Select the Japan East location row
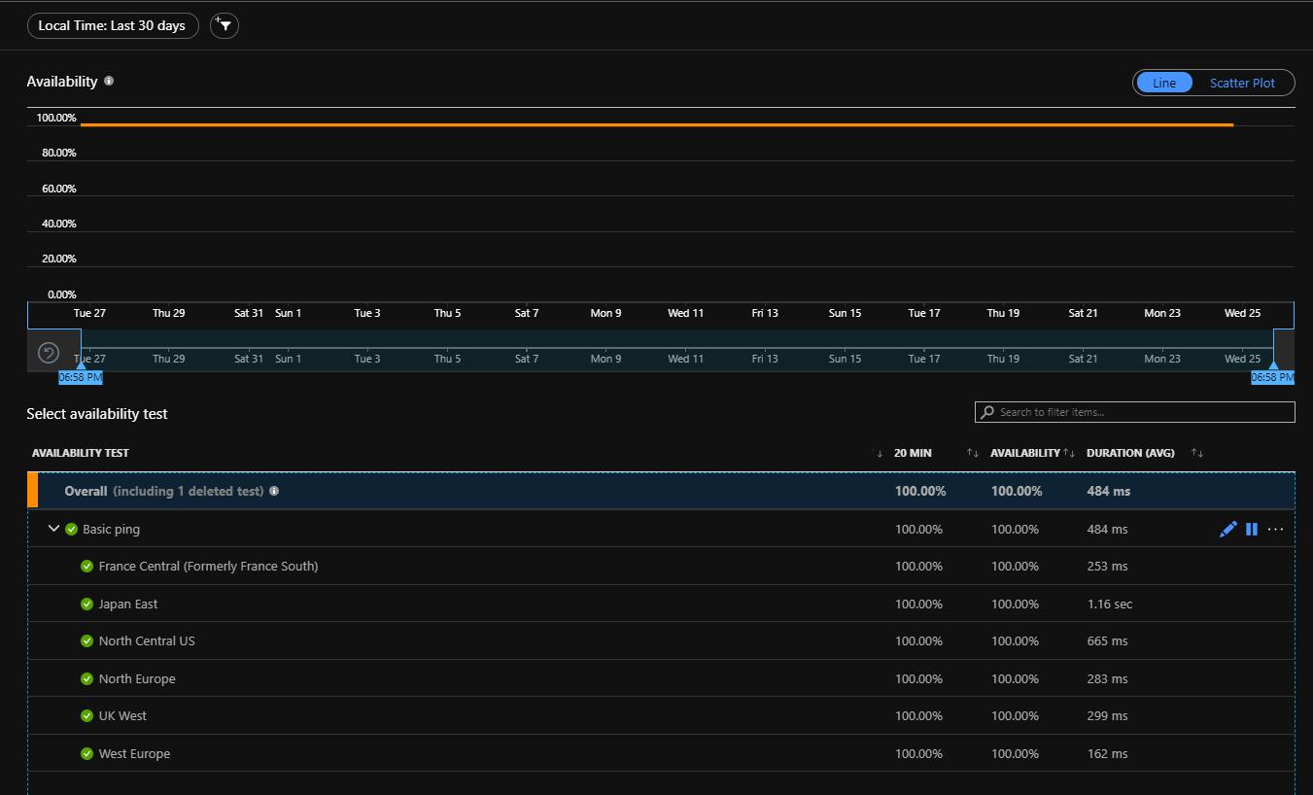1313x795 pixels. coord(661,604)
